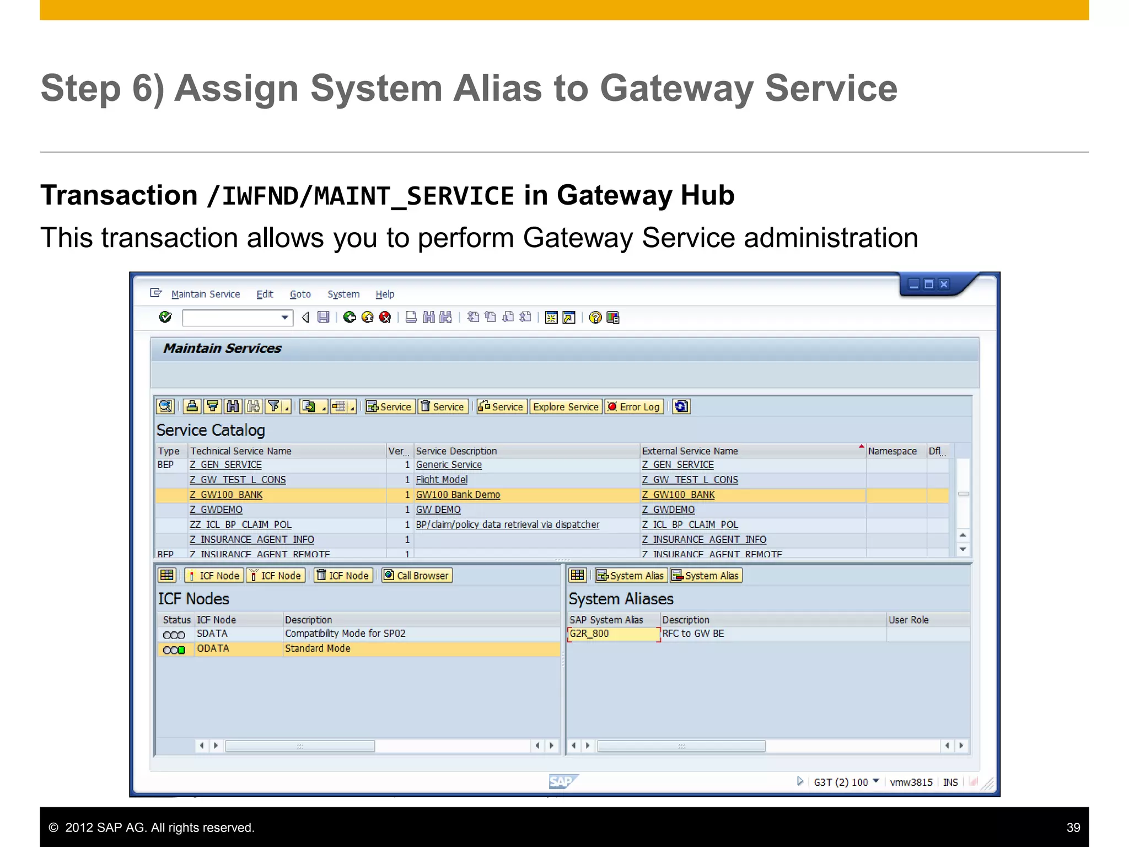The width and height of the screenshot is (1129, 847).
Task: Click the standard toolbar Print icon
Action: [411, 317]
